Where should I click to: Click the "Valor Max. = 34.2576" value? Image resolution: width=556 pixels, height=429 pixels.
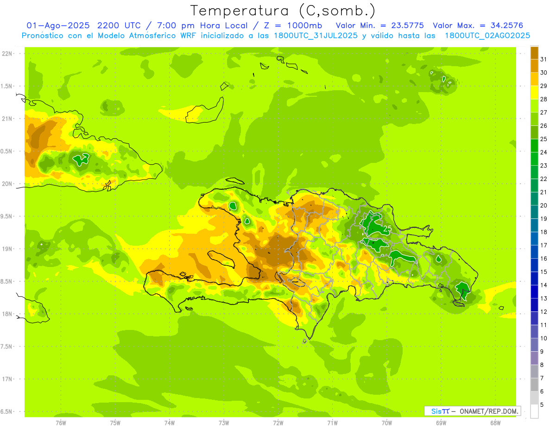click(x=478, y=25)
